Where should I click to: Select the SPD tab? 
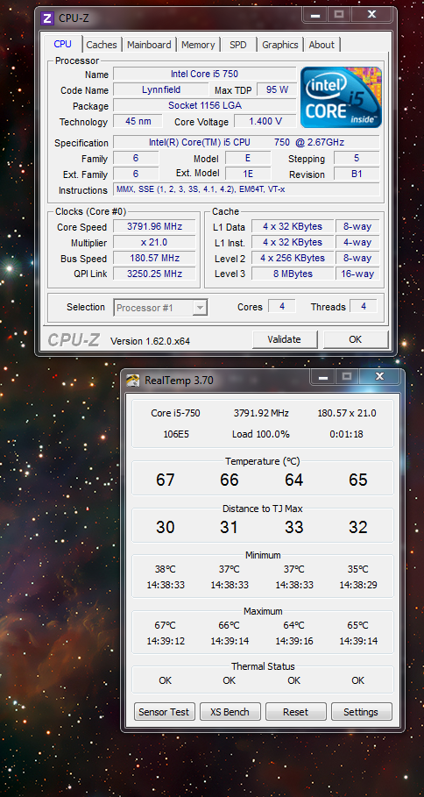(237, 45)
